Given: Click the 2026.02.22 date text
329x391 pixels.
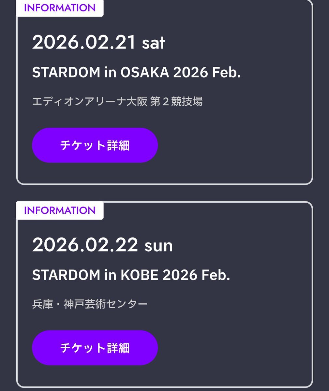Looking at the screenshot, I should 85,245.
